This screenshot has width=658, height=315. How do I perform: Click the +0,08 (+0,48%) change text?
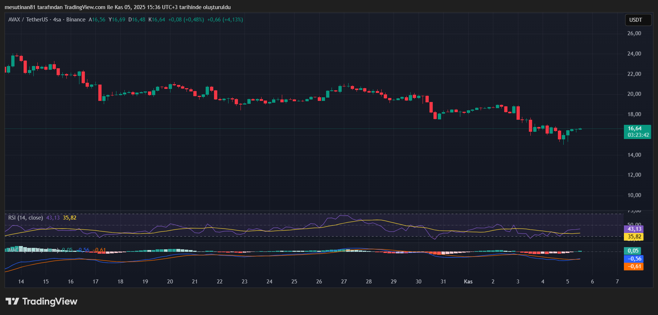coord(186,20)
